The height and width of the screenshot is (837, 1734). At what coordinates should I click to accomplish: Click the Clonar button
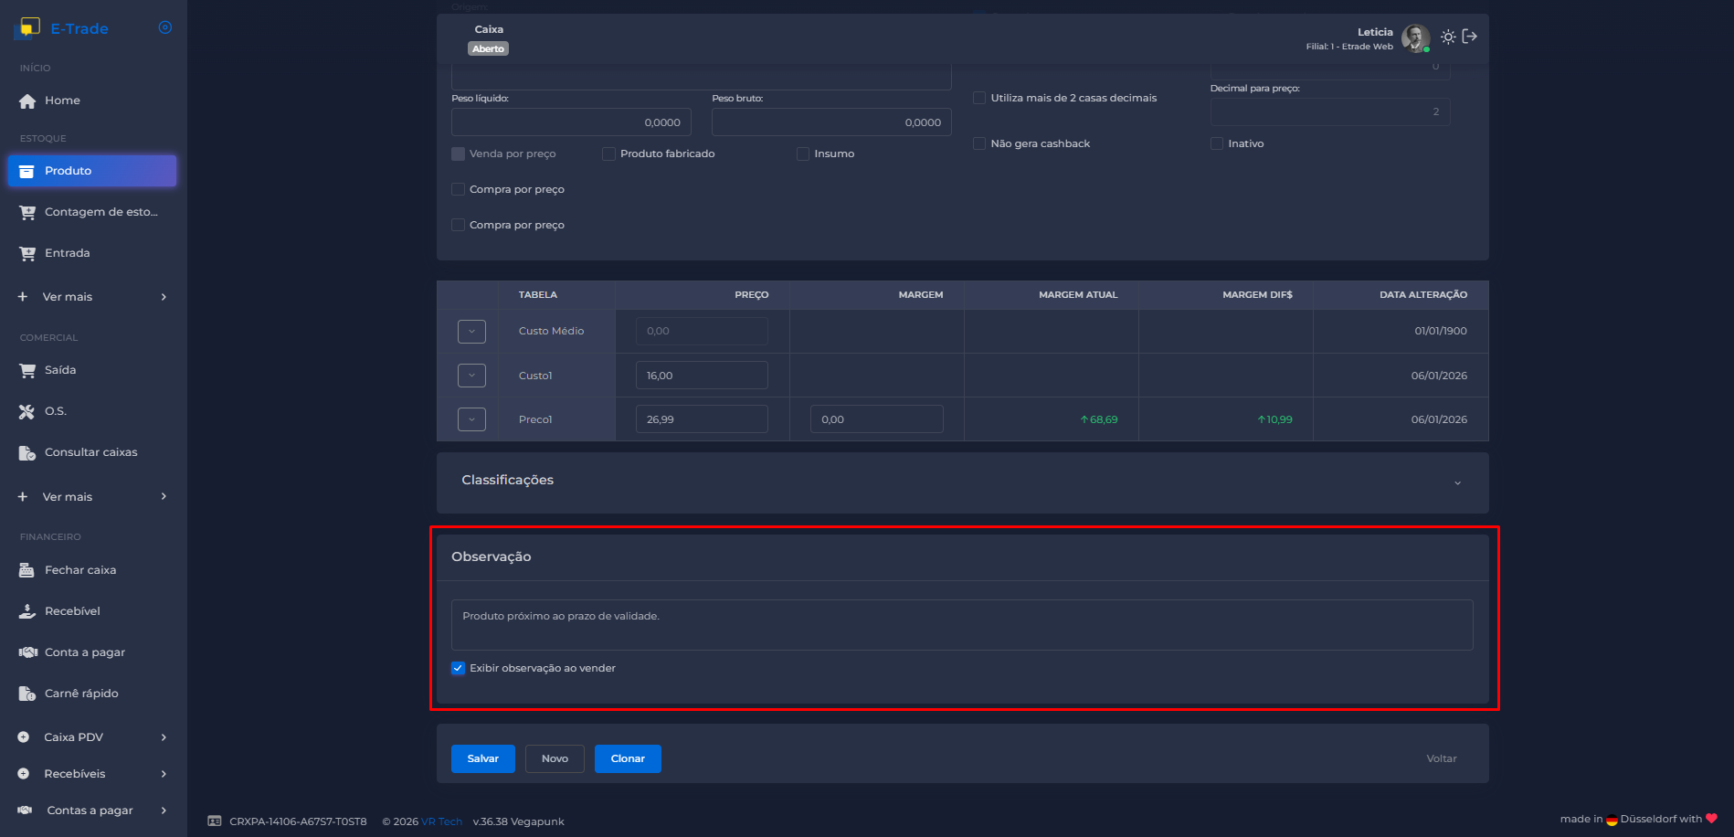pyautogui.click(x=628, y=758)
